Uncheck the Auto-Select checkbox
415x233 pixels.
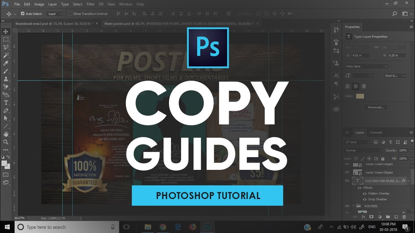point(23,14)
